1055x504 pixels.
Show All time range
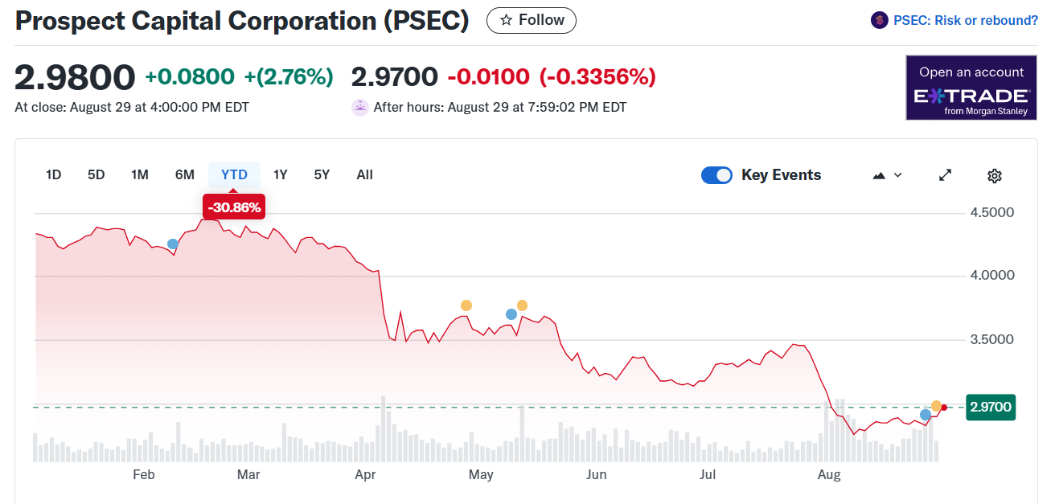pos(364,174)
